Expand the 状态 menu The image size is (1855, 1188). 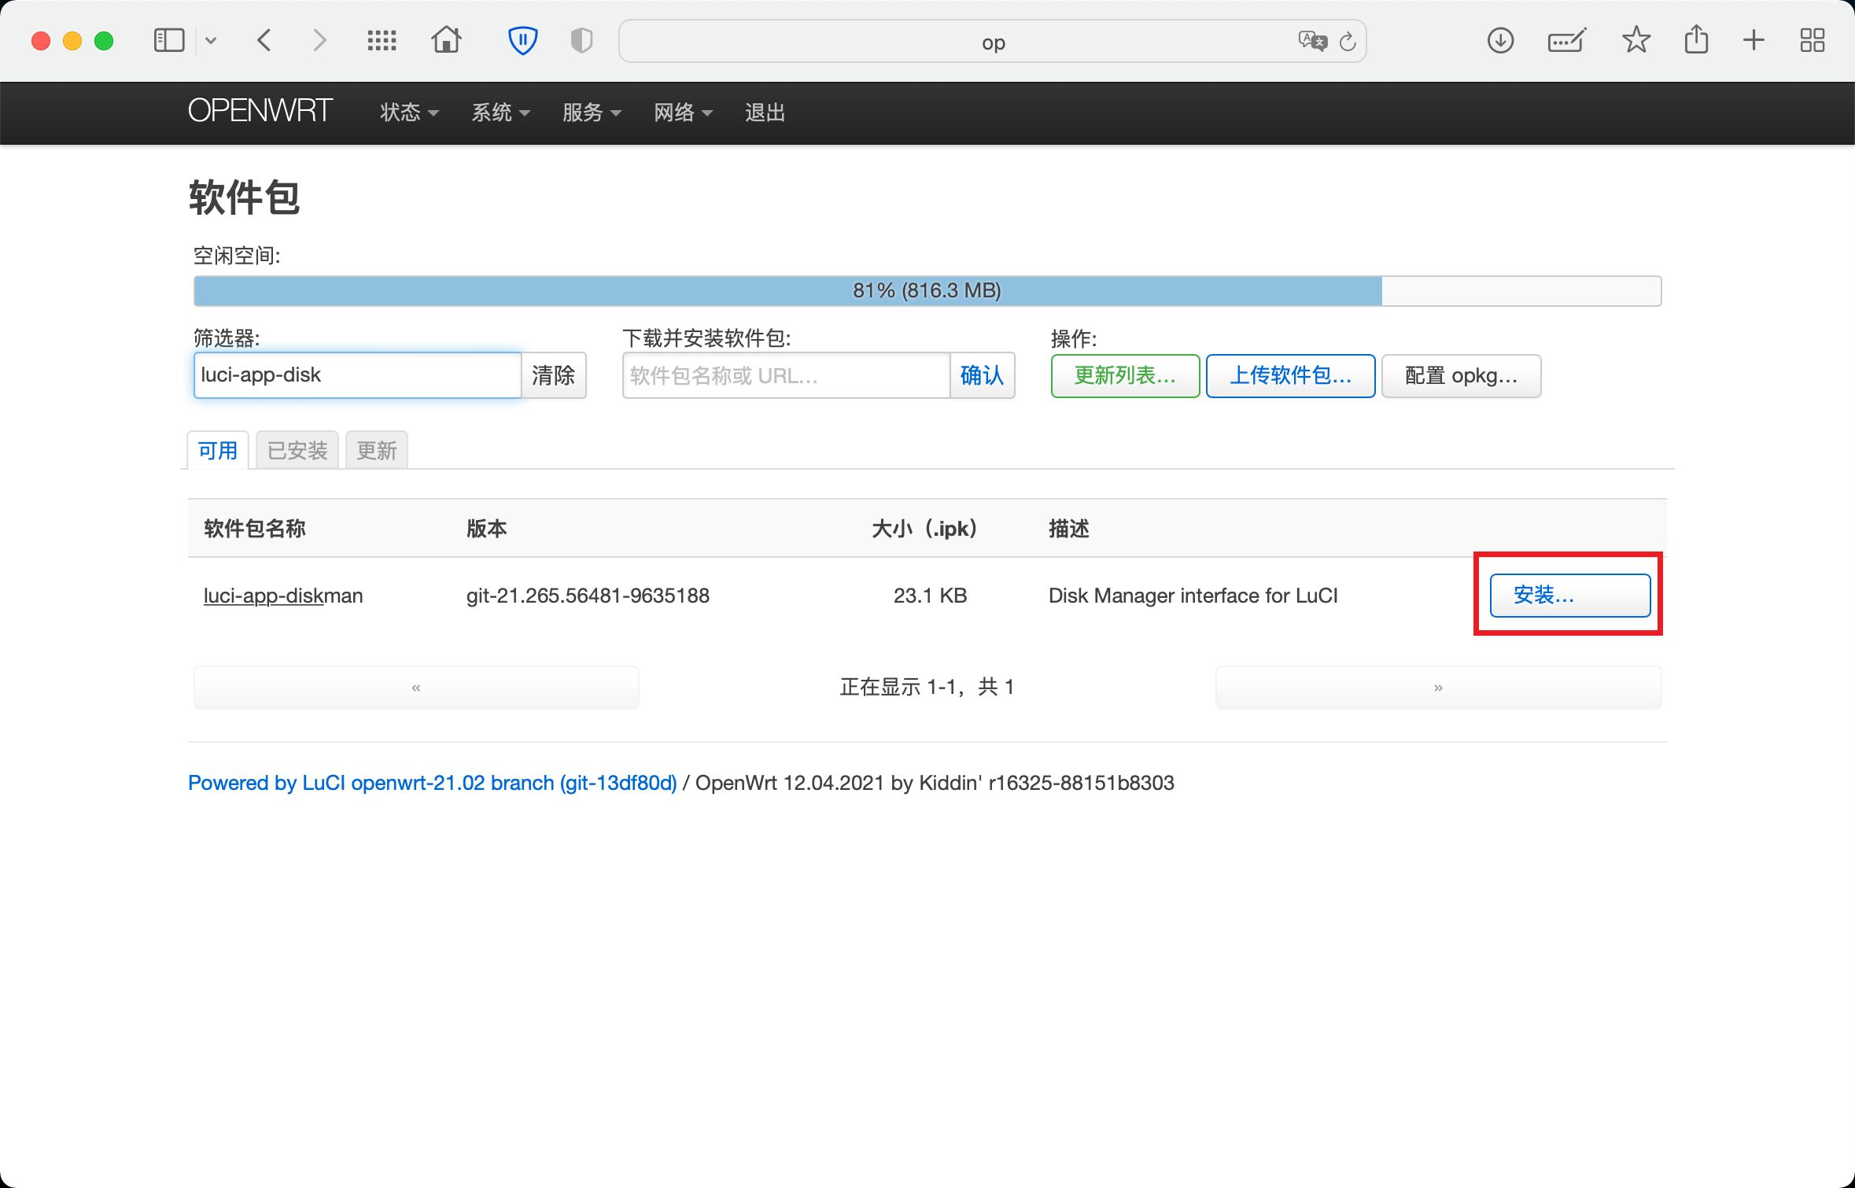click(409, 113)
